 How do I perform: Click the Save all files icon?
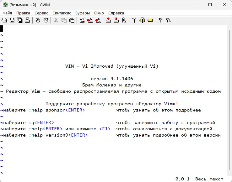point(20,20)
